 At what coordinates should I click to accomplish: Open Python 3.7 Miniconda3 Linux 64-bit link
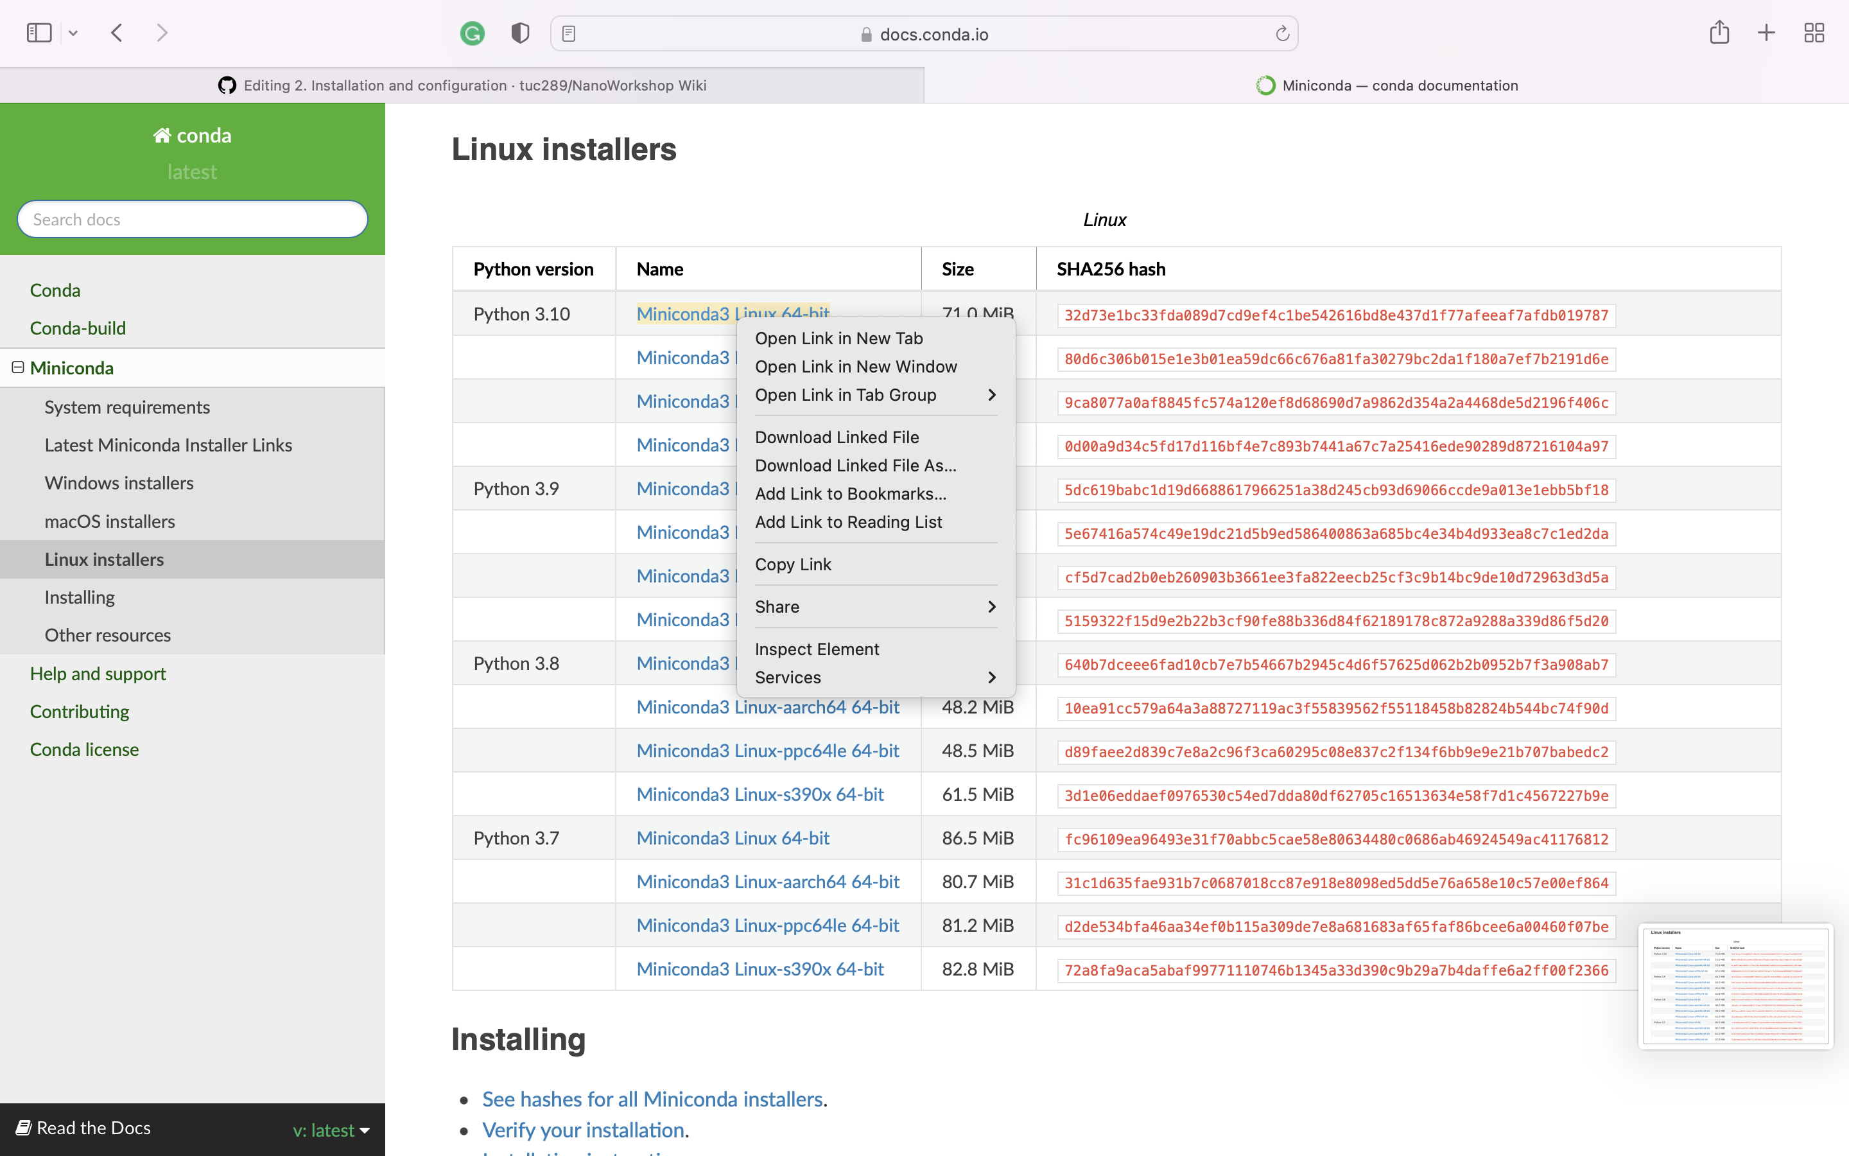tap(732, 838)
